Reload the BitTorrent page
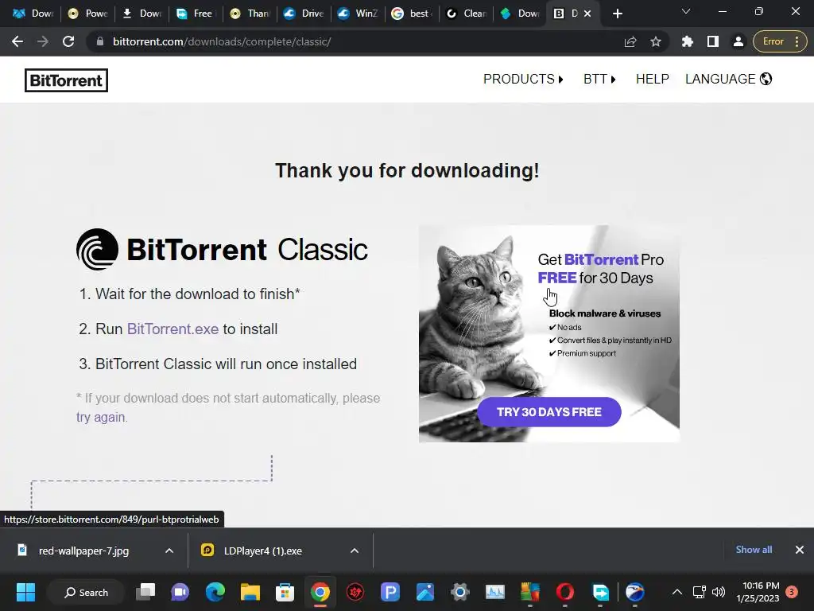The image size is (814, 611). pos(68,41)
